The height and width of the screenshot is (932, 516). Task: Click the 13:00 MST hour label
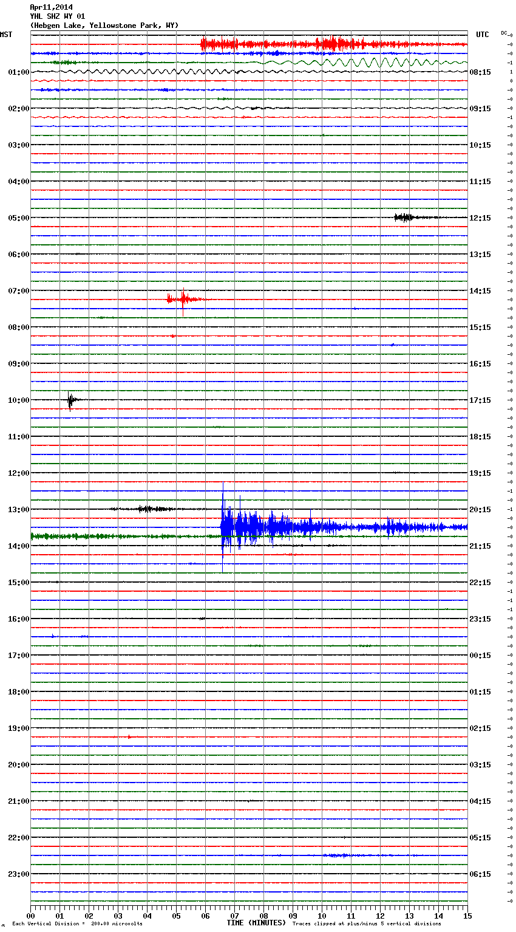point(18,510)
